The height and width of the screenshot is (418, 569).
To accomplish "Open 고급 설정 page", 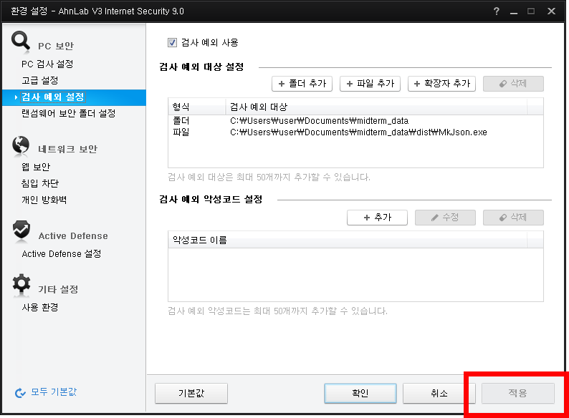I will click(40, 80).
